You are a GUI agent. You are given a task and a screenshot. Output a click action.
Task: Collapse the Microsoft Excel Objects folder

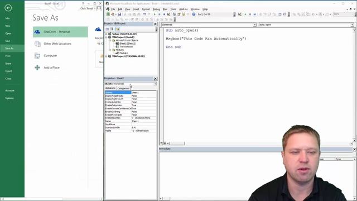pyautogui.click(x=110, y=40)
